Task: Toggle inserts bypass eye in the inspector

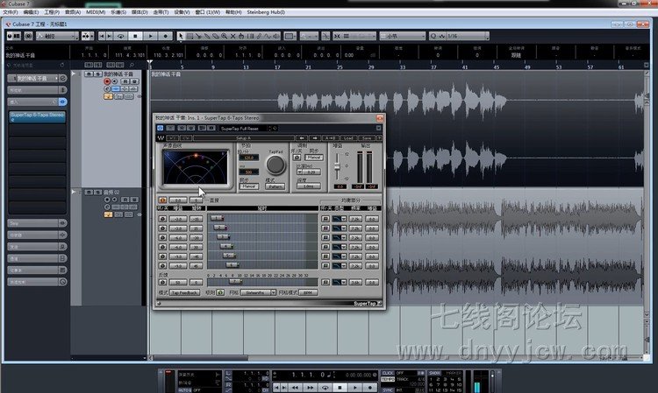Action: click(x=62, y=102)
